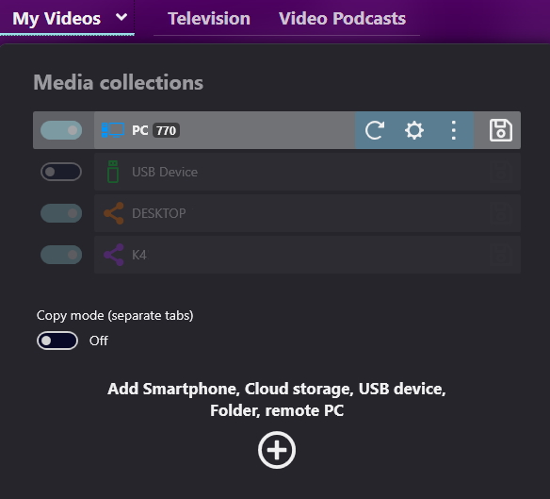Screen dimensions: 550x499
Task: Click the save disk icon on PC row
Action: [500, 130]
